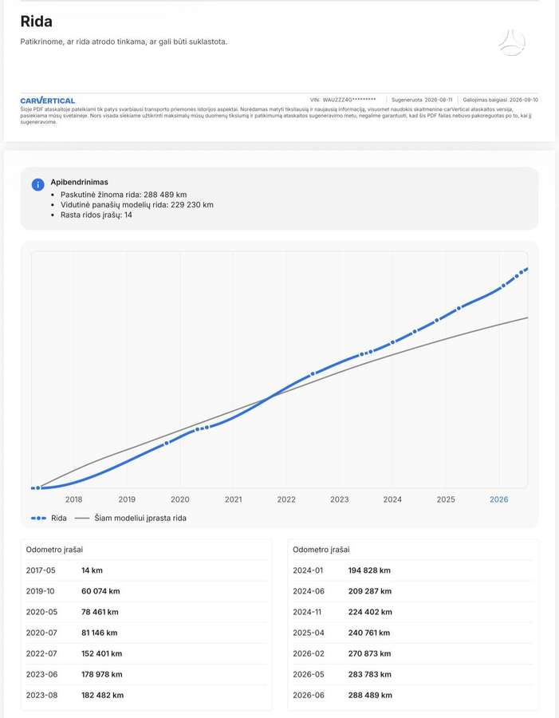Click the blue Rida legend marker
Image resolution: width=559 pixels, height=718 pixels.
click(38, 518)
